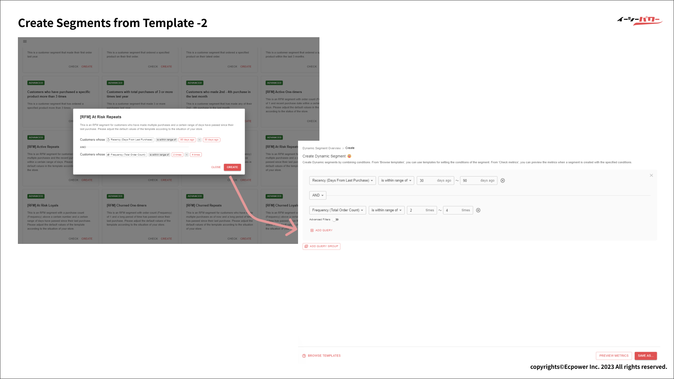Click CLOSE in the At Risk Repeats modal
Screen dimensions: 674x379
click(x=216, y=167)
